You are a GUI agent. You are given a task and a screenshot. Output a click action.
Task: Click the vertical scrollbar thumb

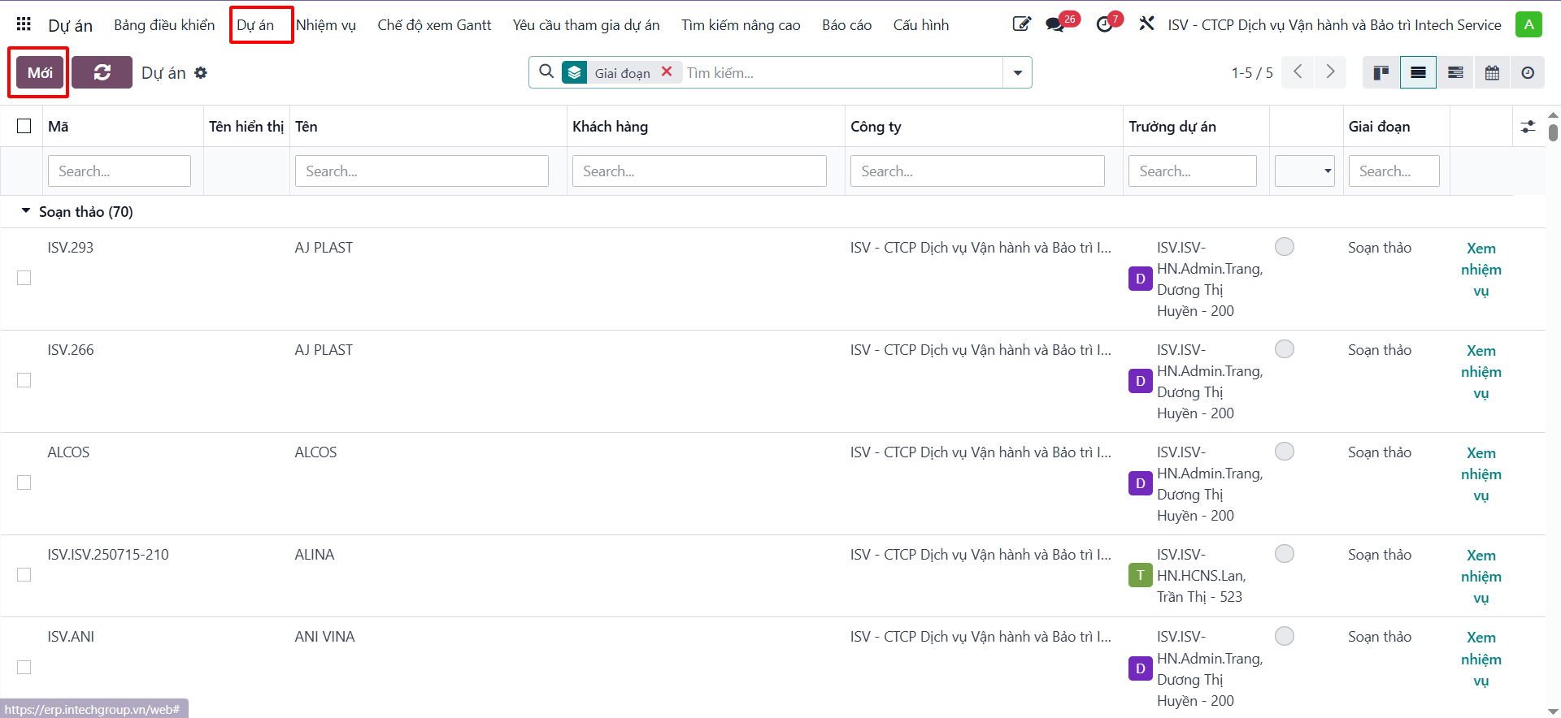[1553, 132]
